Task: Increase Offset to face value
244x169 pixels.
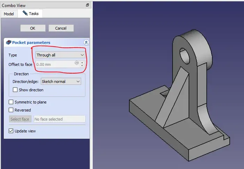Action: (82, 63)
